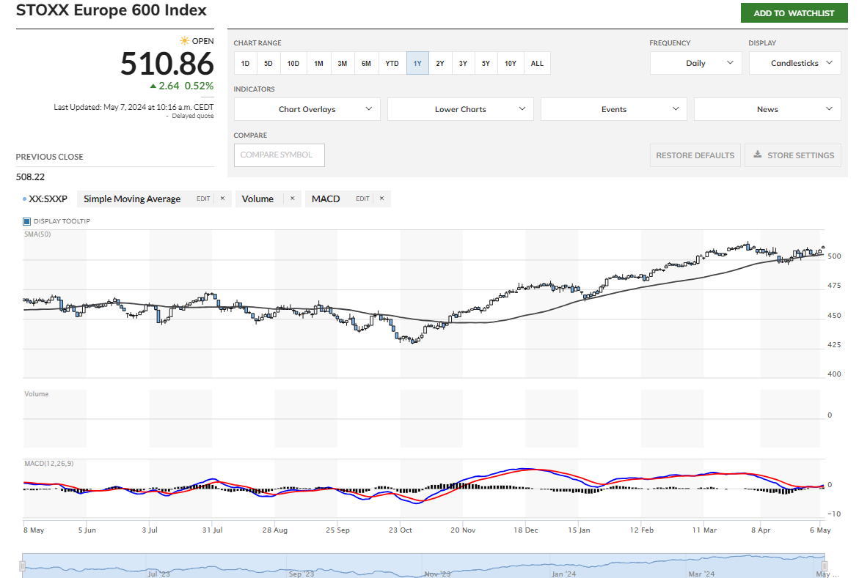Select the 1D chart range

tap(245, 64)
